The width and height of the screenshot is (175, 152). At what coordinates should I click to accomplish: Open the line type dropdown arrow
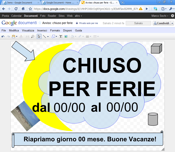coord(48,36)
